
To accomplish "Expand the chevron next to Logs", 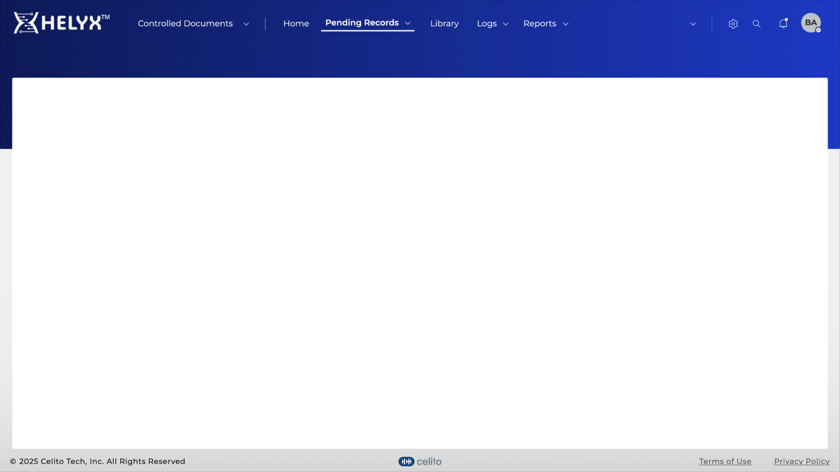I will (x=506, y=24).
